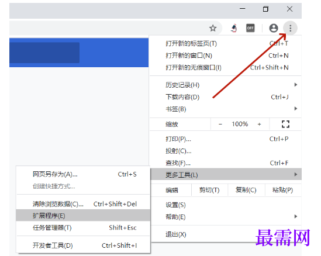The height and width of the screenshot is (256, 321).
Task: Select 打开新的标签页(T)
Action: 225,44
